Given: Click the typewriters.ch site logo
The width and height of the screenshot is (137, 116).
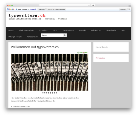Looking at the screenshot, I should click(x=27, y=16).
